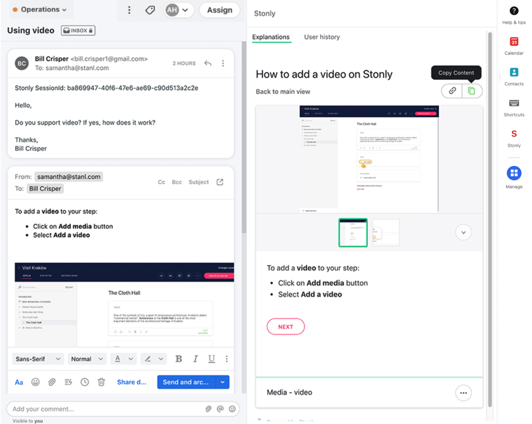Switch to the Explanations tab

click(271, 37)
